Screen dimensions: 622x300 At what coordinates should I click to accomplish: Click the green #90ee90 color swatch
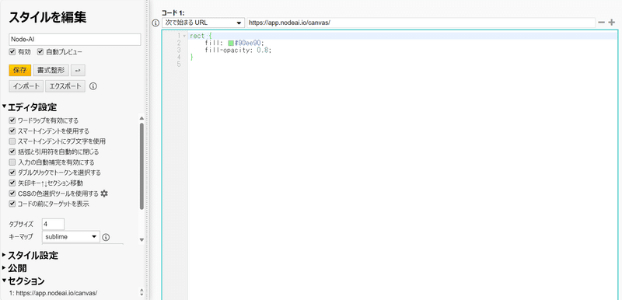coord(231,44)
